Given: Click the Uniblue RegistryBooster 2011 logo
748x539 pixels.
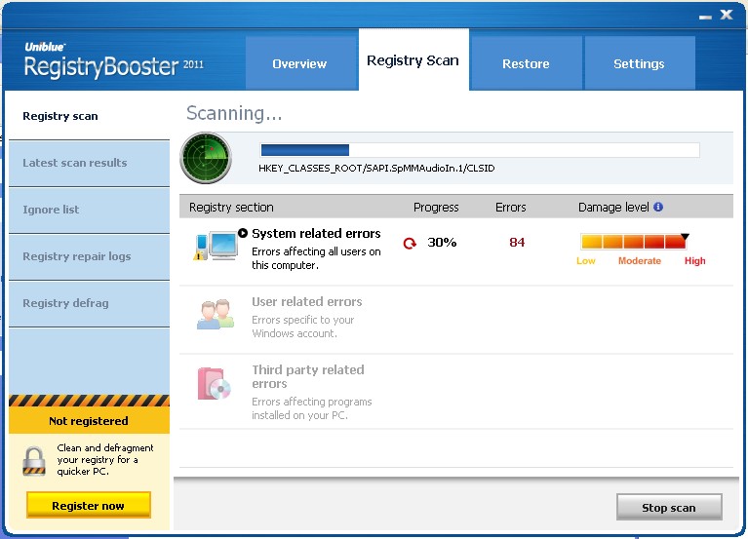Looking at the screenshot, I should pos(113,60).
